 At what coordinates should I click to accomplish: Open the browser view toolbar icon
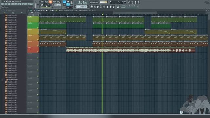click(x=101, y=7)
